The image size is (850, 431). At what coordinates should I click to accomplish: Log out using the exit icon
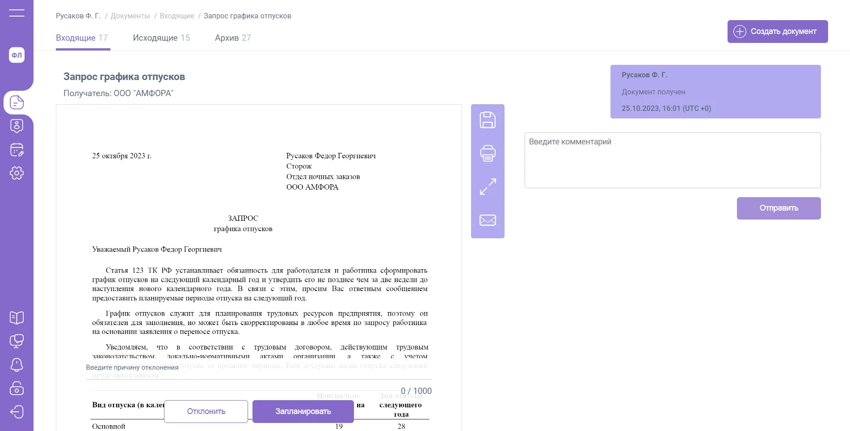17,412
